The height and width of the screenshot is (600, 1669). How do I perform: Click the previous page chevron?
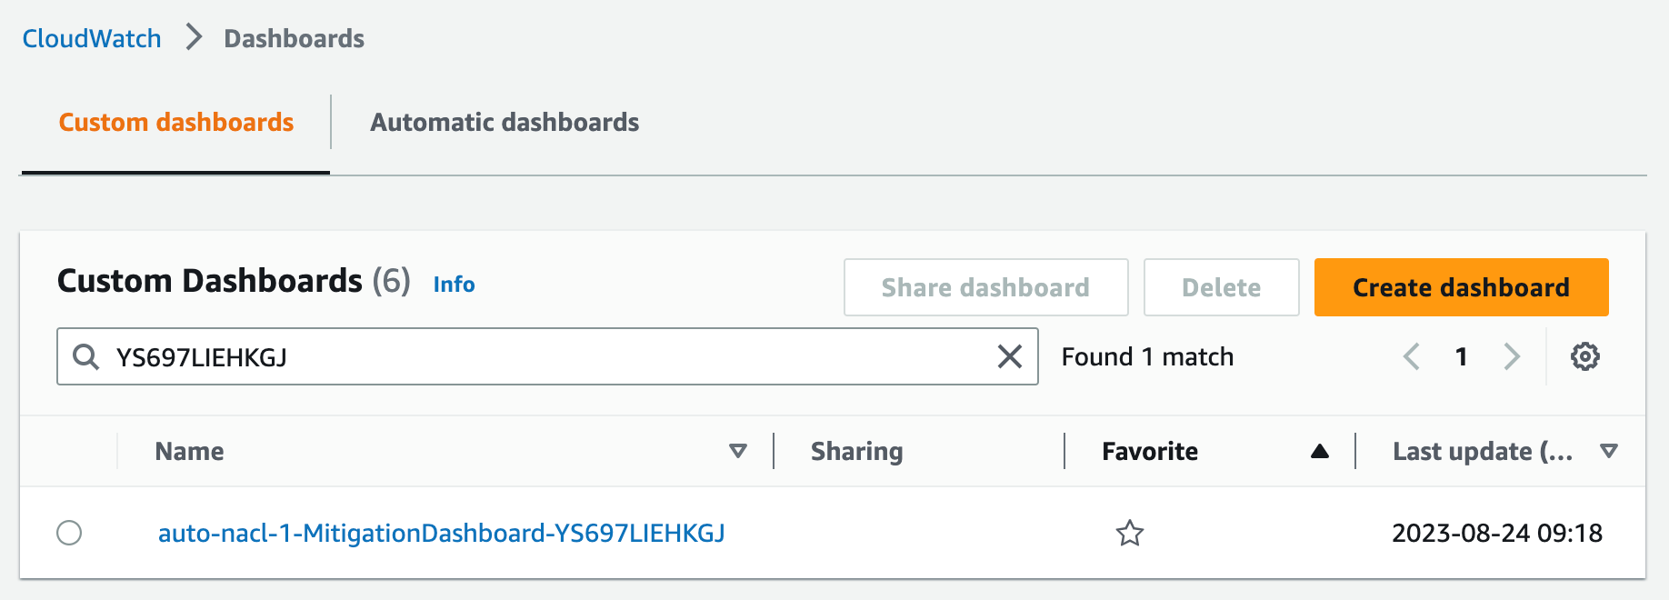click(x=1410, y=356)
